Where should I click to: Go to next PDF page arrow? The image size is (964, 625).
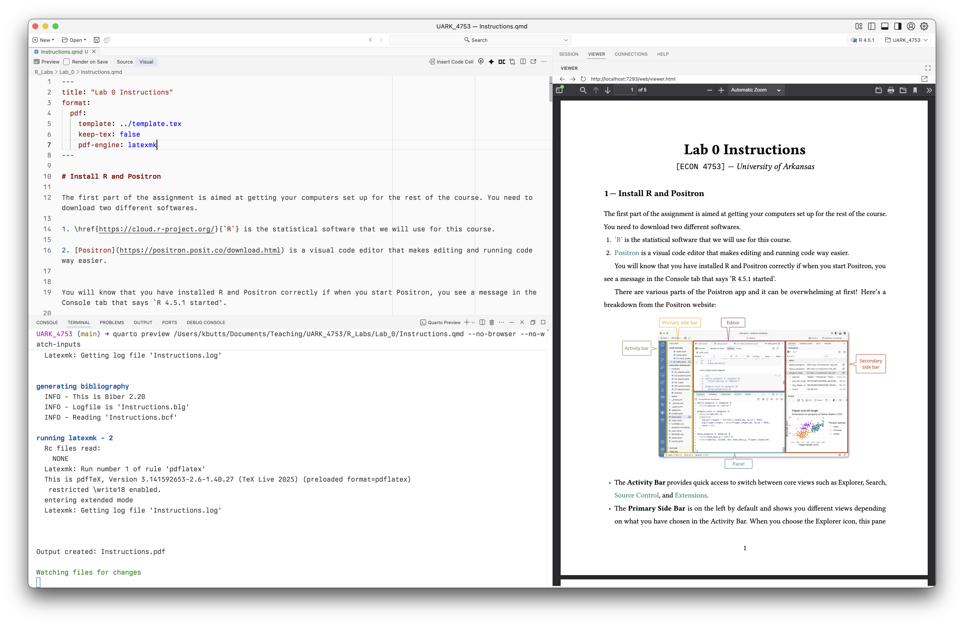(608, 90)
